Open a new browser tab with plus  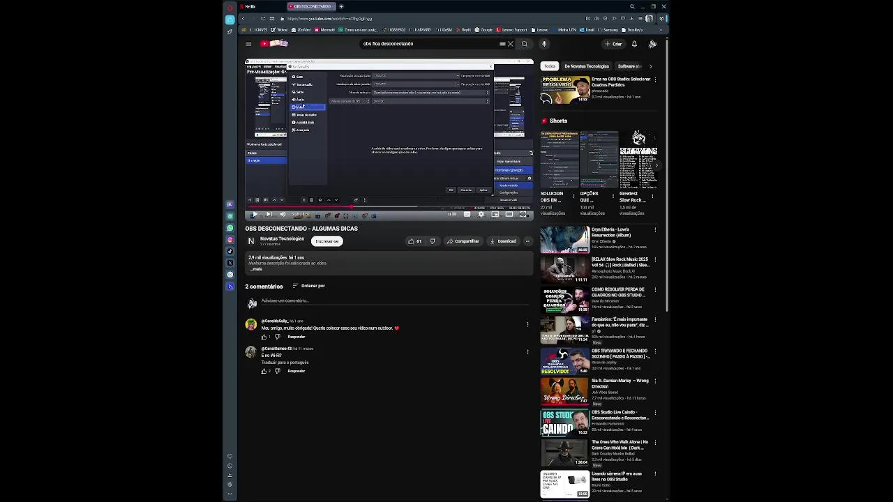coord(341,6)
